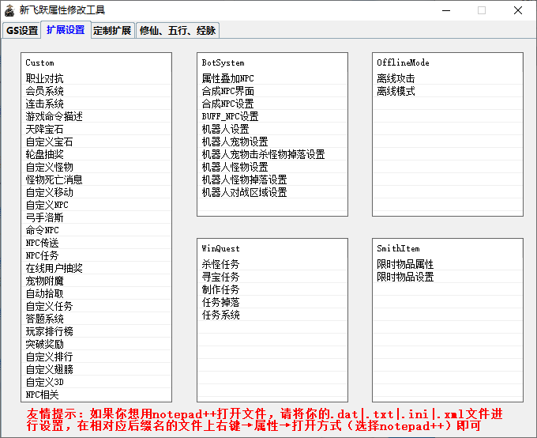Open 离线模式 entry
This screenshot has width=537, height=438.
tap(396, 91)
